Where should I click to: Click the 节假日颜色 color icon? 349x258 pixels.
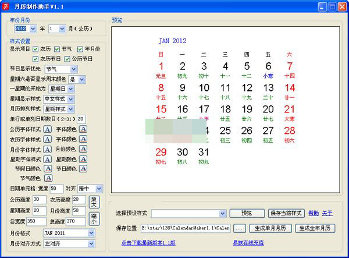[x=48, y=169]
